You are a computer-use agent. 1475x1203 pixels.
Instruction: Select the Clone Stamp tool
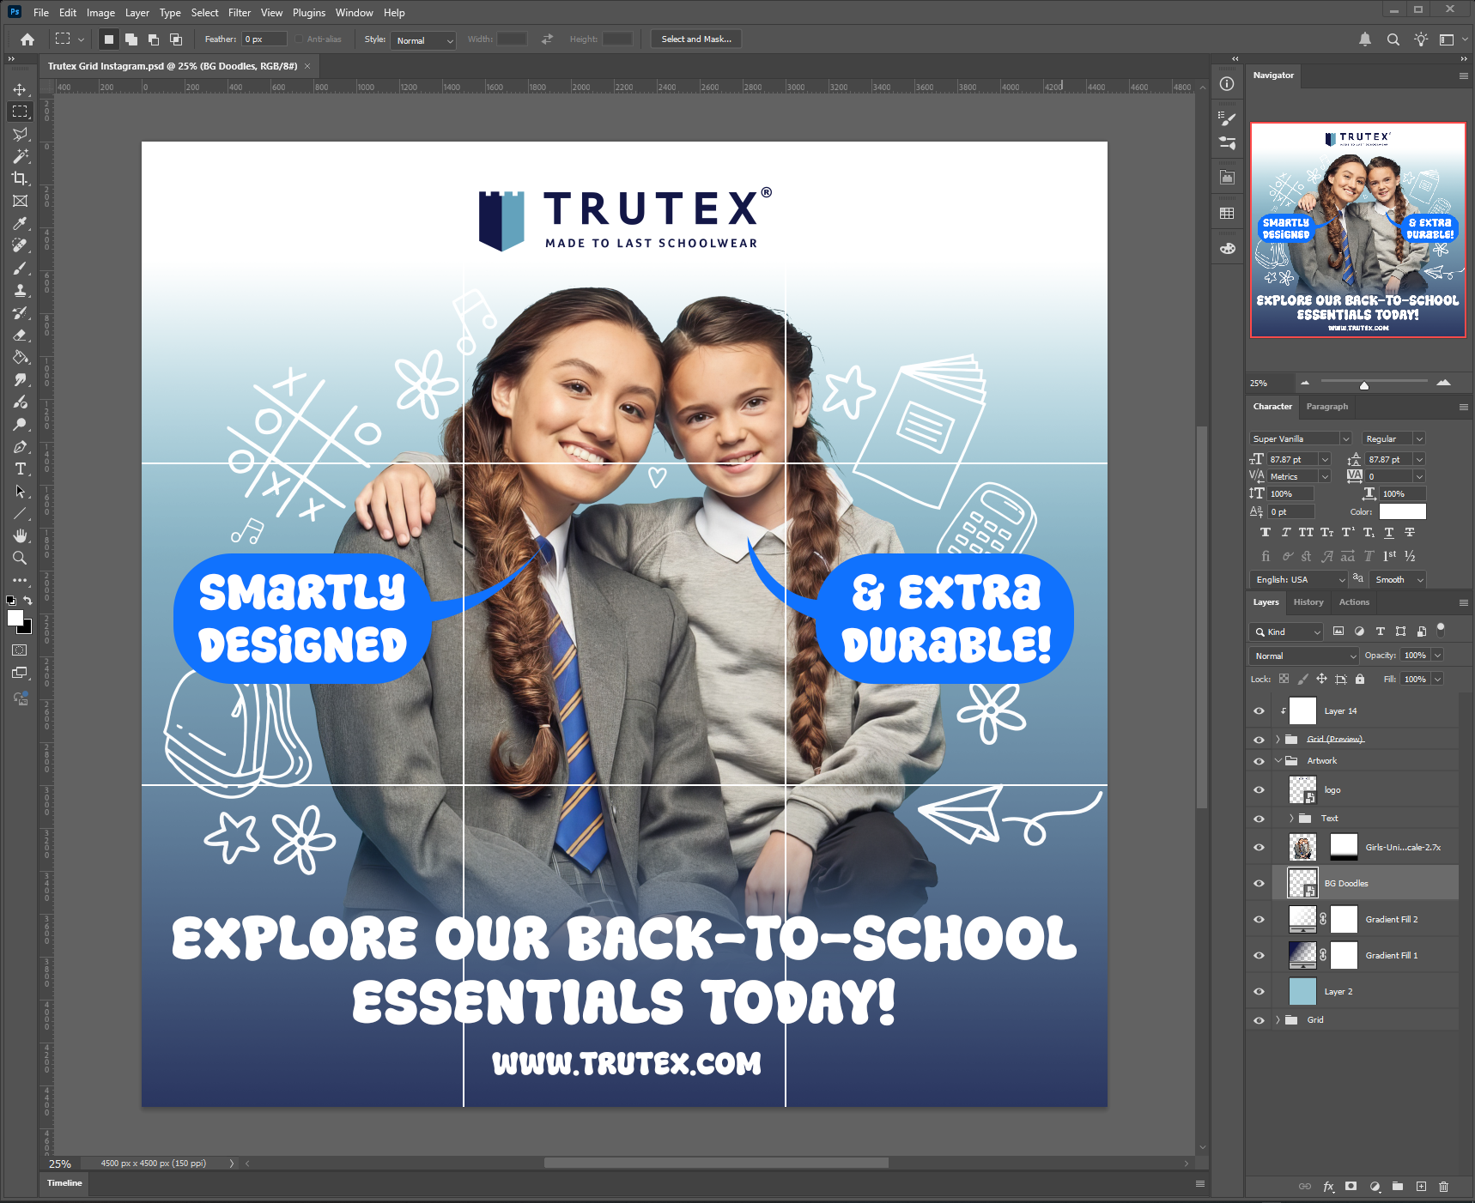coord(20,290)
